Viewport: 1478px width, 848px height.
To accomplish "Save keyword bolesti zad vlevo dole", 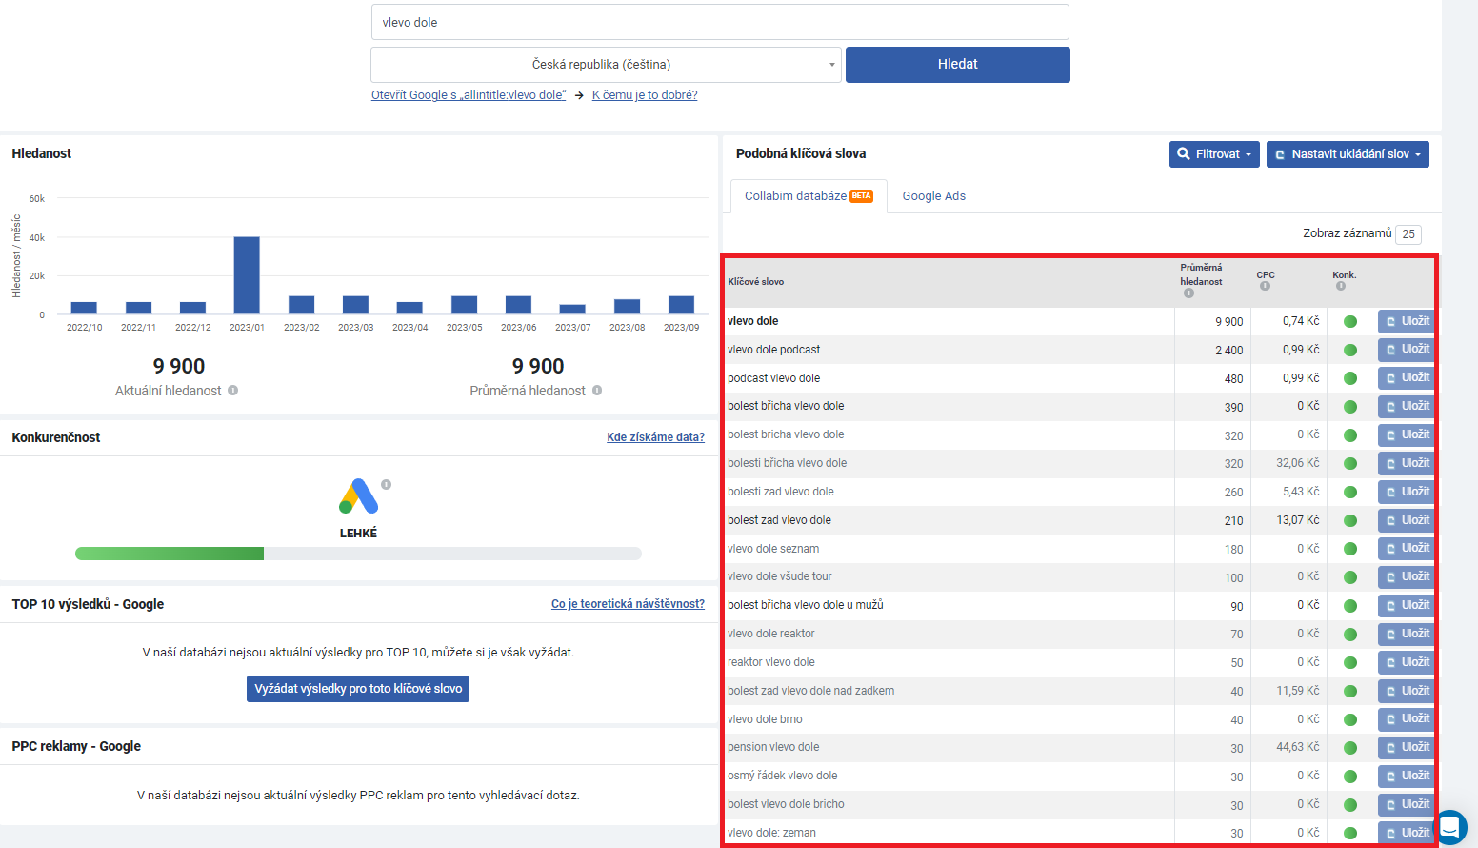I will click(x=1407, y=492).
